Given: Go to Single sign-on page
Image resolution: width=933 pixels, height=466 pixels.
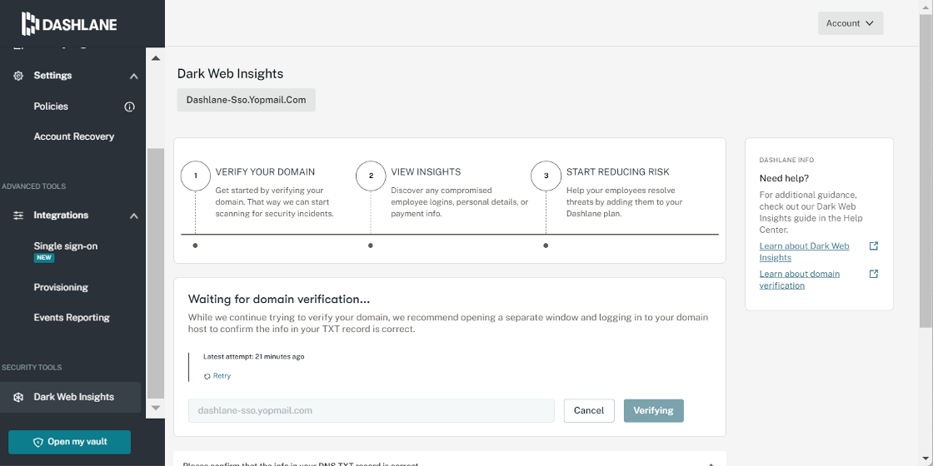Looking at the screenshot, I should point(66,246).
